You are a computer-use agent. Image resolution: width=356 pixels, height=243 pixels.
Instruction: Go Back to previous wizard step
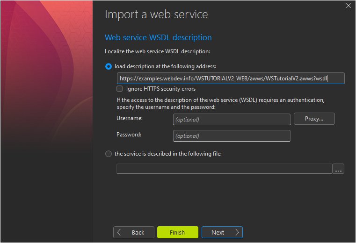coord(134,232)
